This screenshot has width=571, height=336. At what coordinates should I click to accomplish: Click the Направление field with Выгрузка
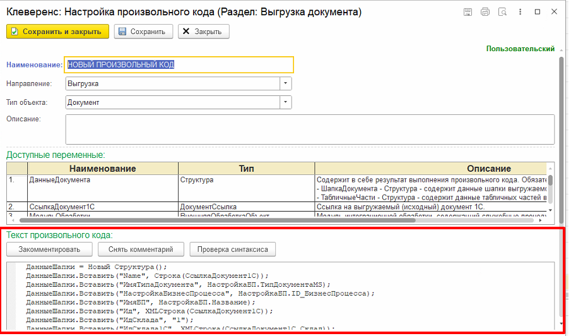point(173,83)
